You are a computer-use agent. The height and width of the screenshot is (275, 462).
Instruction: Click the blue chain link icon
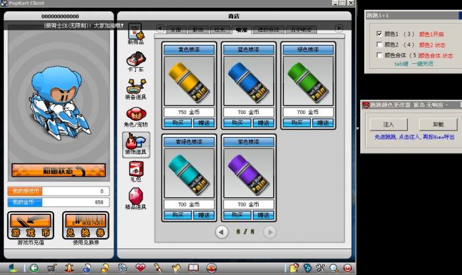(x=308, y=268)
